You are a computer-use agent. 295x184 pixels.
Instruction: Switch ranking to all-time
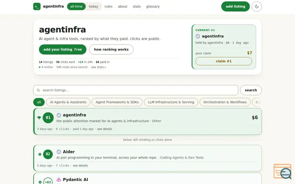point(76,6)
